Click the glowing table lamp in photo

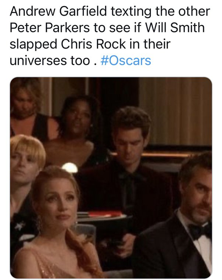tap(70, 168)
